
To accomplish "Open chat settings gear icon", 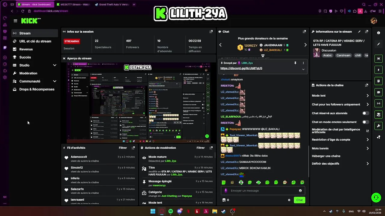I will pyautogui.click(x=289, y=200).
